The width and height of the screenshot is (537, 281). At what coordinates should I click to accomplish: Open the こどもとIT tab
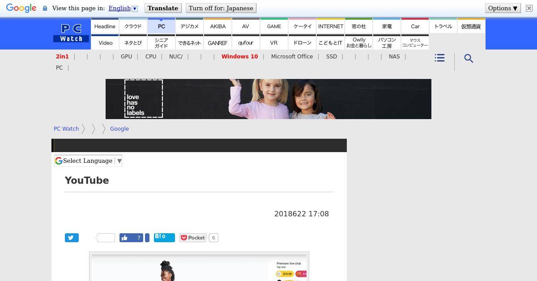pos(331,43)
